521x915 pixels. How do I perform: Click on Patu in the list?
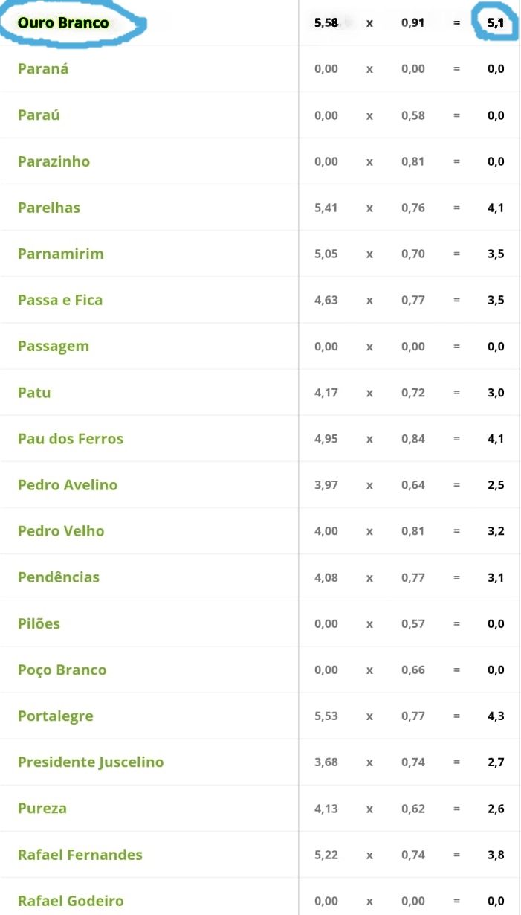click(34, 392)
